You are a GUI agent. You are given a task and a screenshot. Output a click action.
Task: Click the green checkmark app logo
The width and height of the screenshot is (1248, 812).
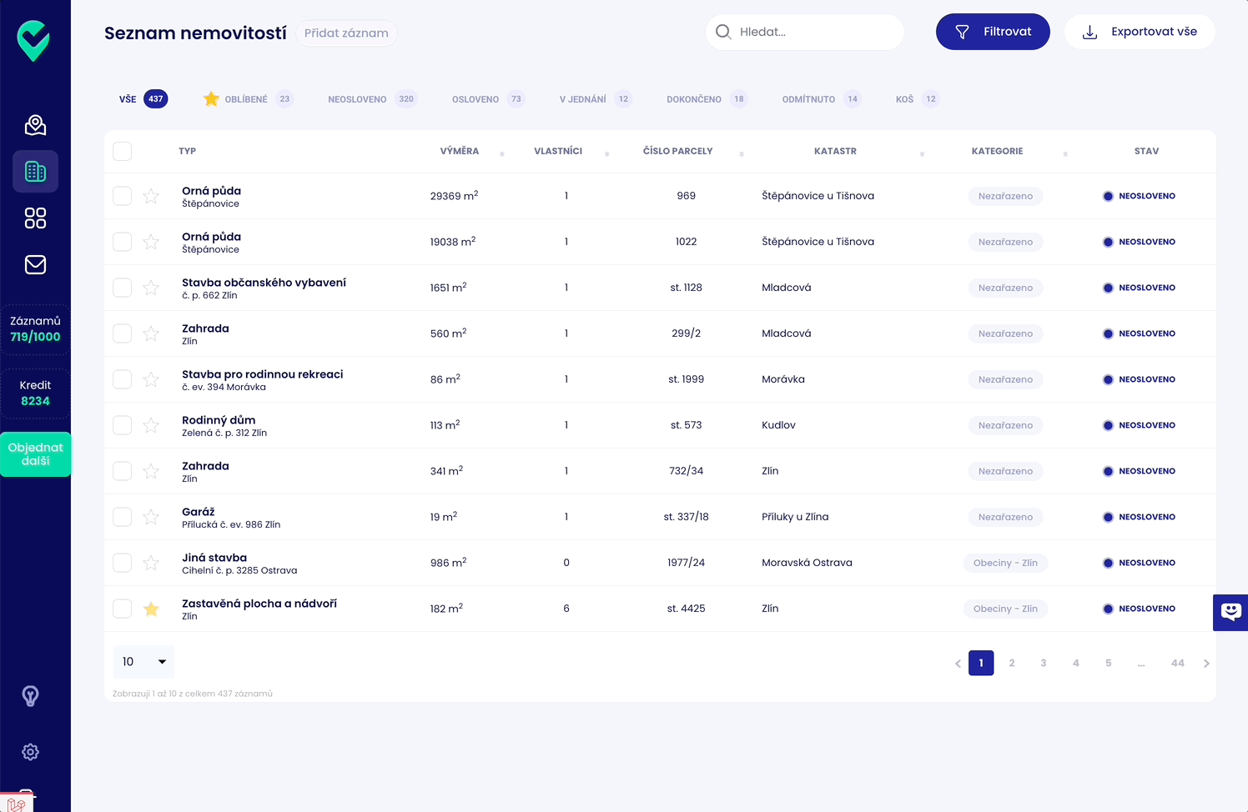(x=34, y=41)
